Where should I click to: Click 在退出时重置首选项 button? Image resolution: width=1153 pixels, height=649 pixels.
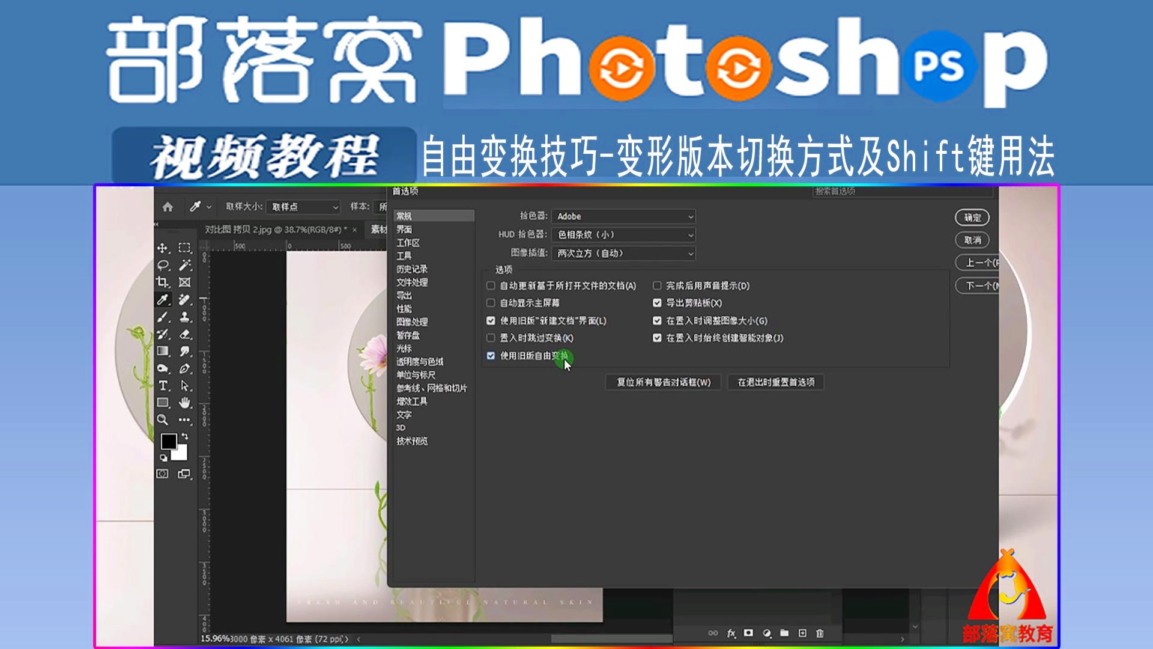tap(776, 382)
